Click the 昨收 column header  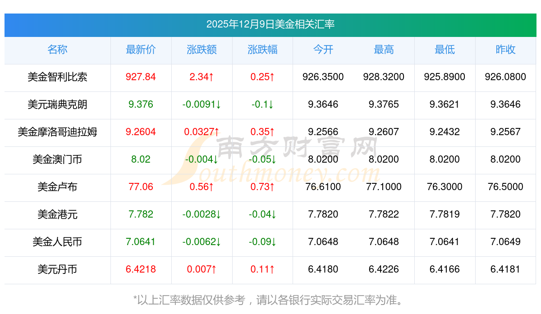click(x=505, y=50)
